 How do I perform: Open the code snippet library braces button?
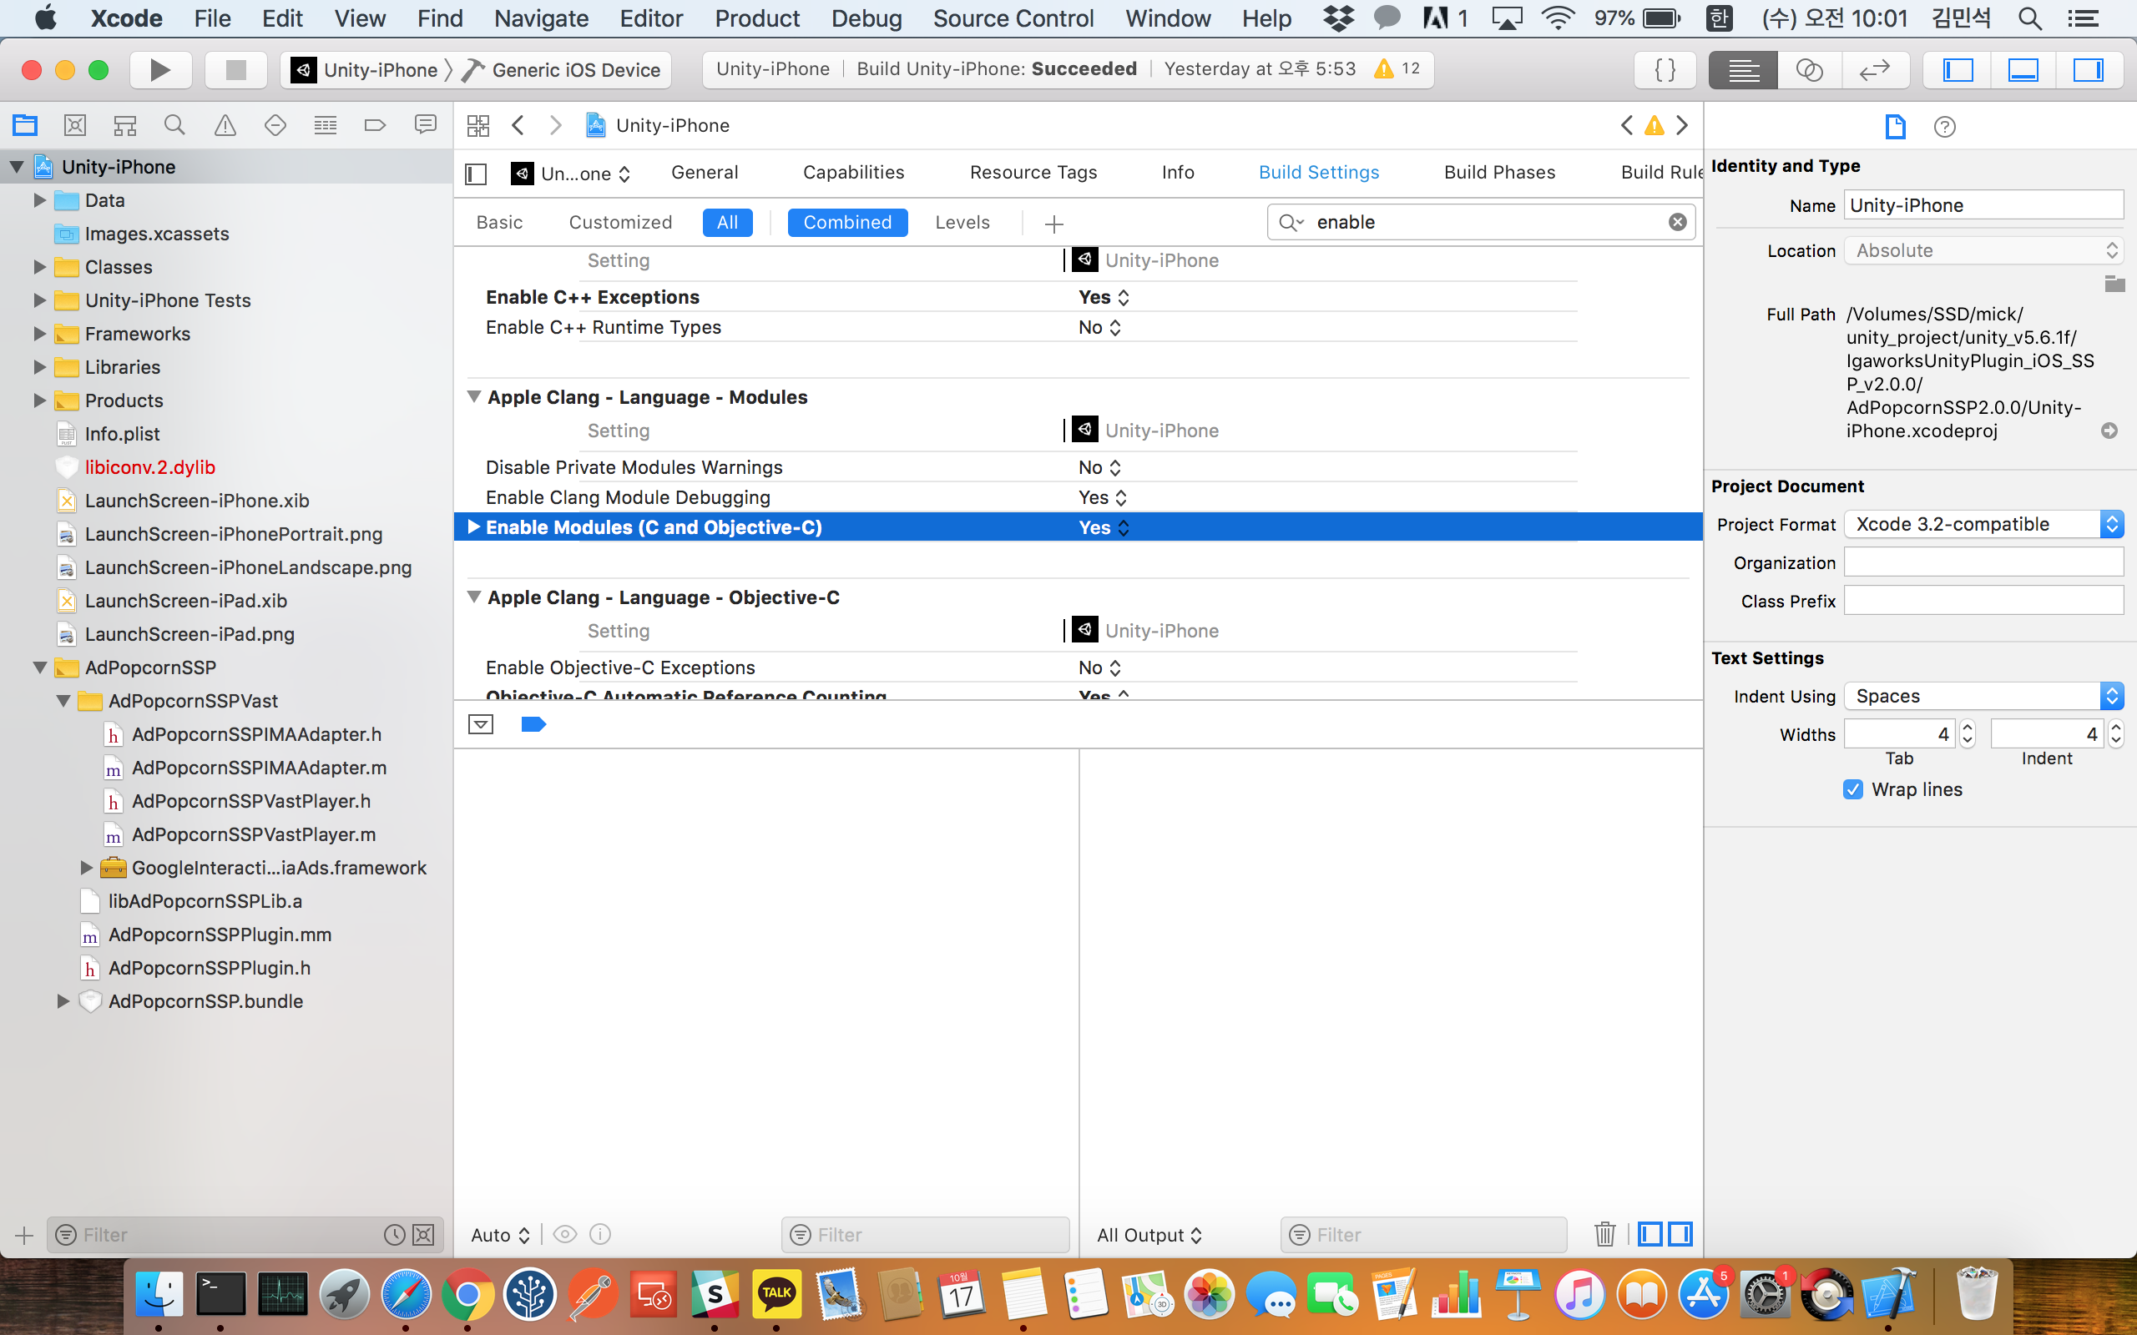1665,70
